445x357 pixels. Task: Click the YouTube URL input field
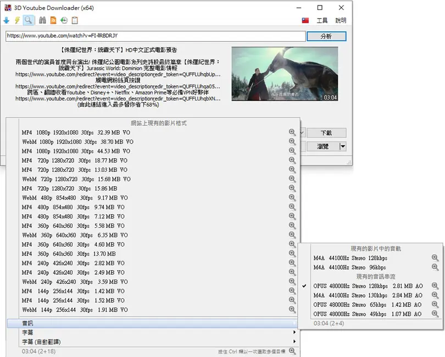click(155, 36)
